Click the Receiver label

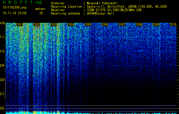(x=58, y=10)
